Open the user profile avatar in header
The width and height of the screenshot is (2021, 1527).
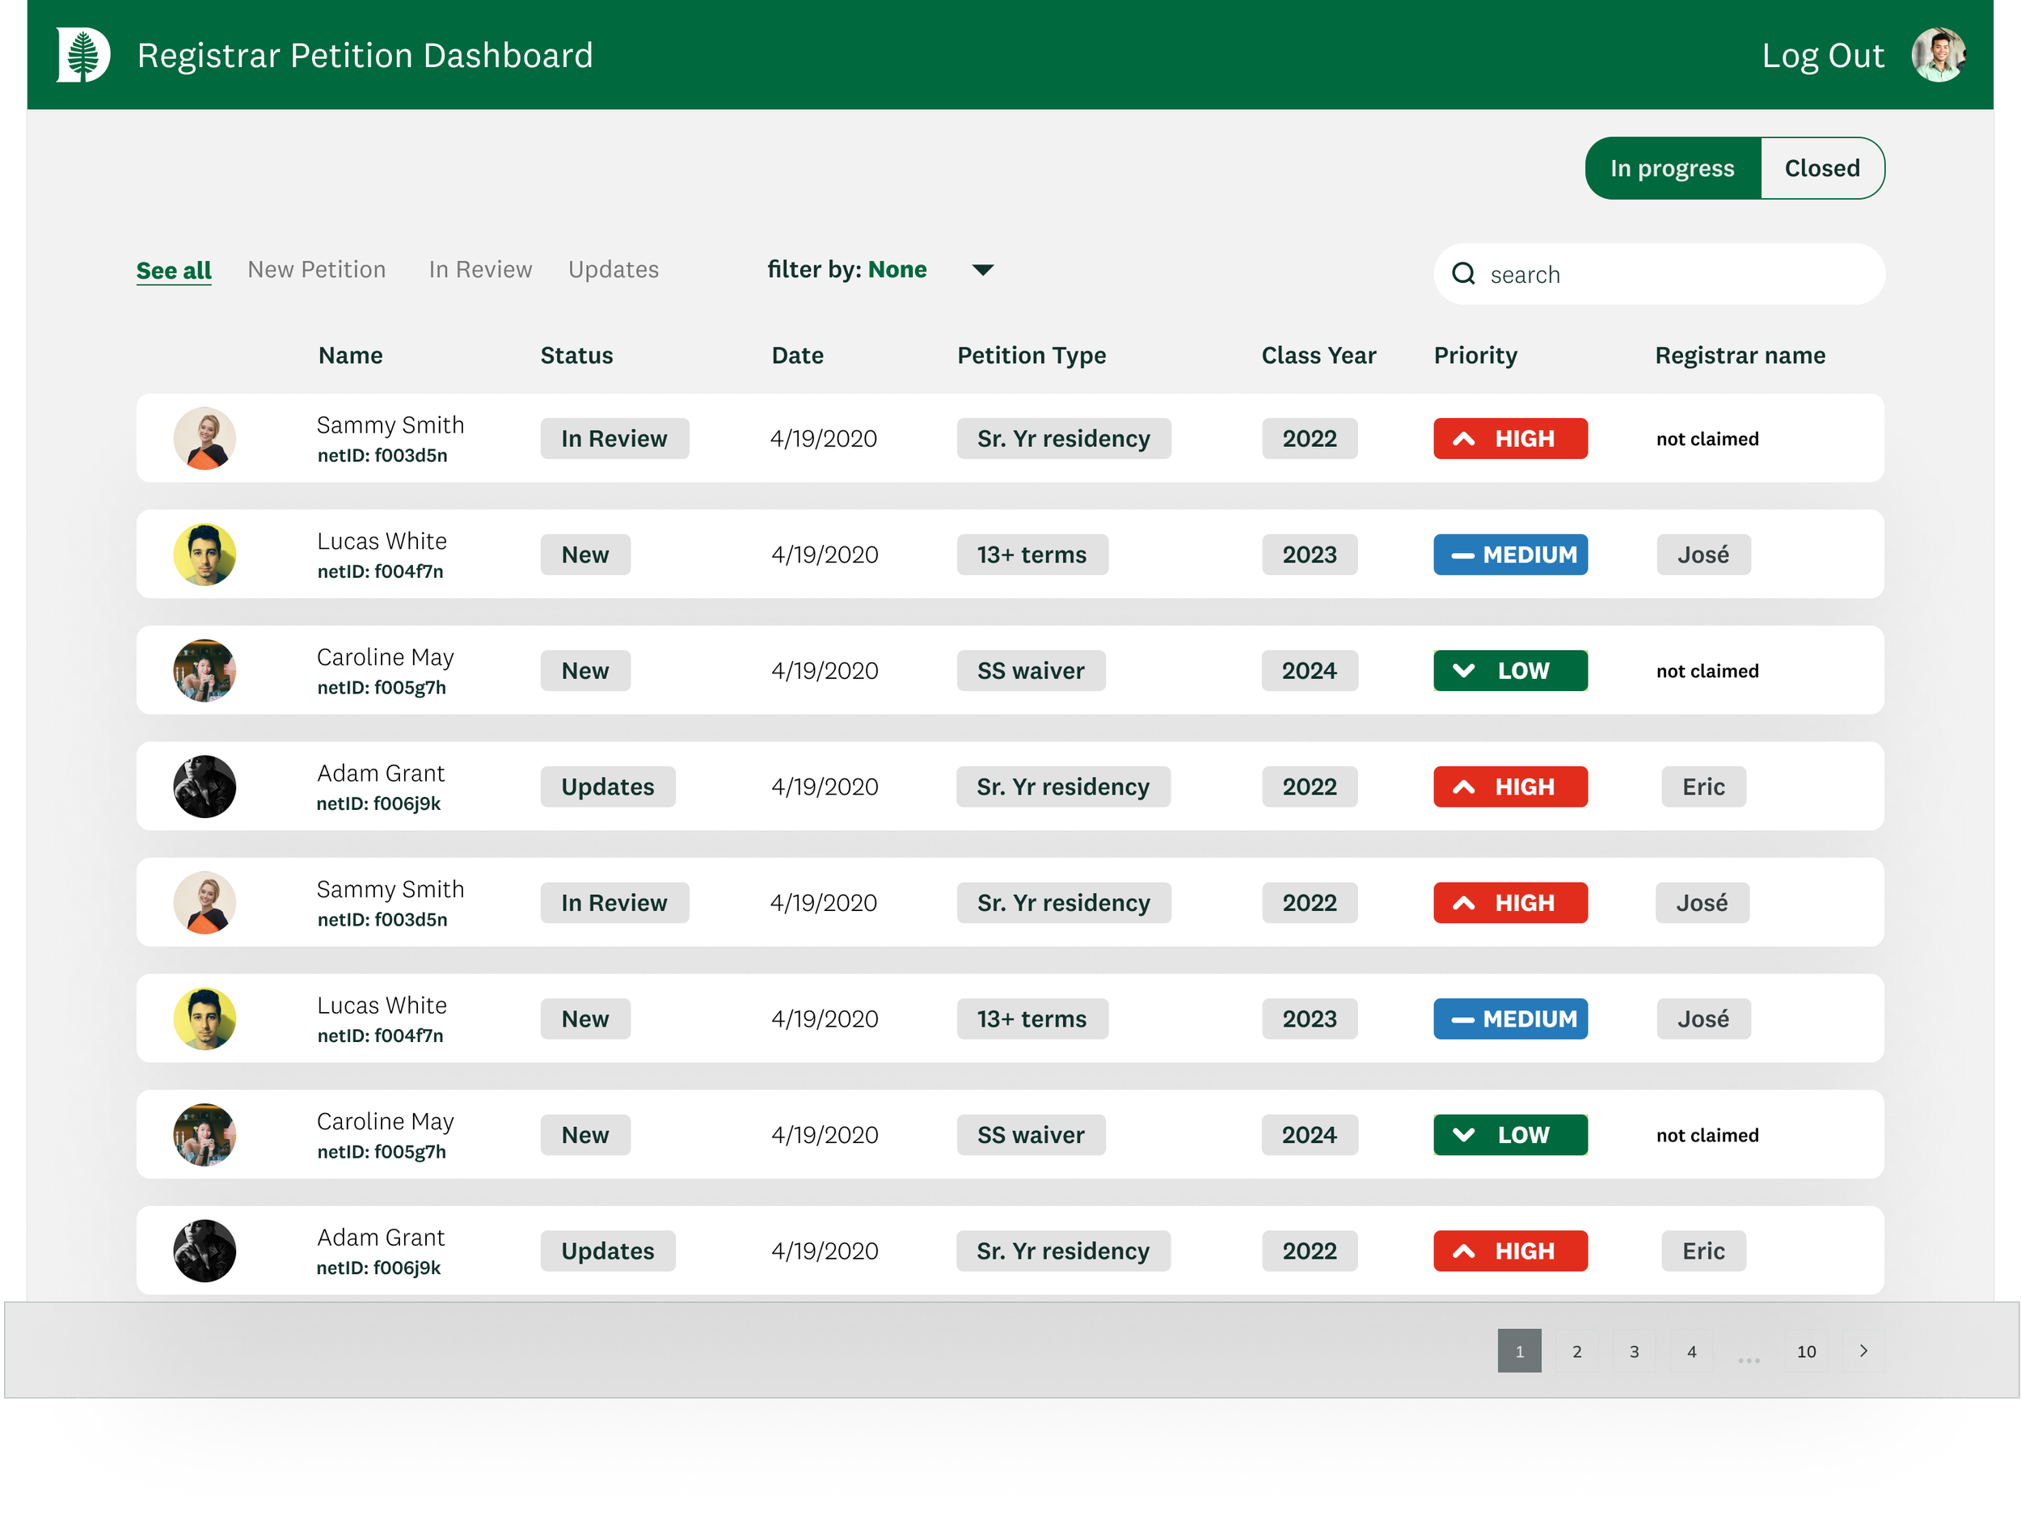pyautogui.click(x=1937, y=55)
